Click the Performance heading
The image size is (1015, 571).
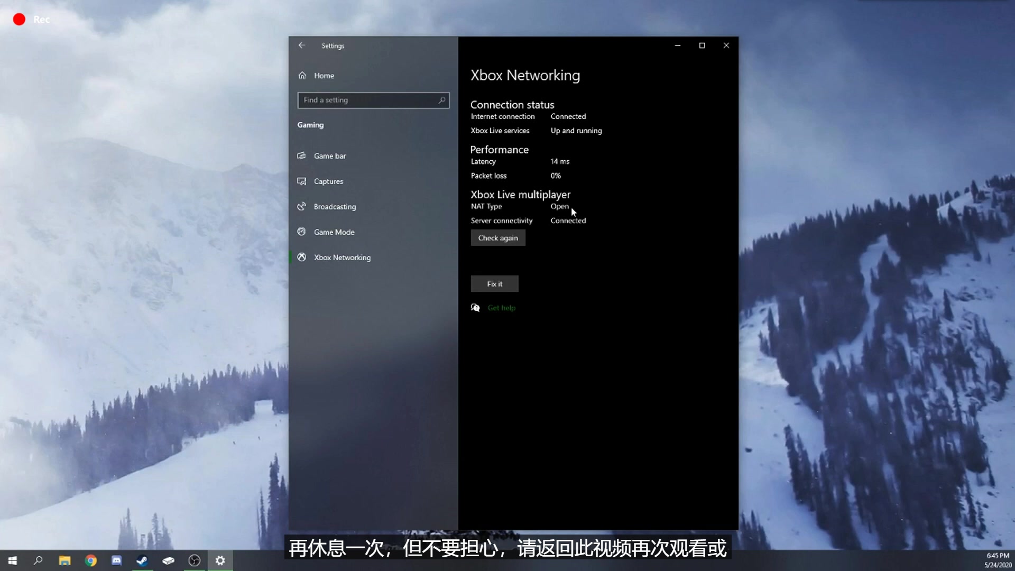pos(500,150)
